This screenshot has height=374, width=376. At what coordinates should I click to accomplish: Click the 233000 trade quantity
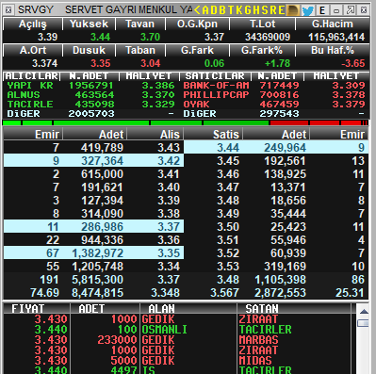click(x=117, y=340)
